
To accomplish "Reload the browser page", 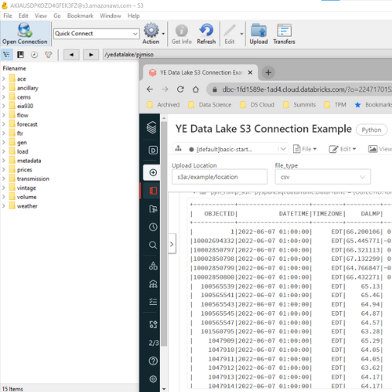I will tap(180, 89).
